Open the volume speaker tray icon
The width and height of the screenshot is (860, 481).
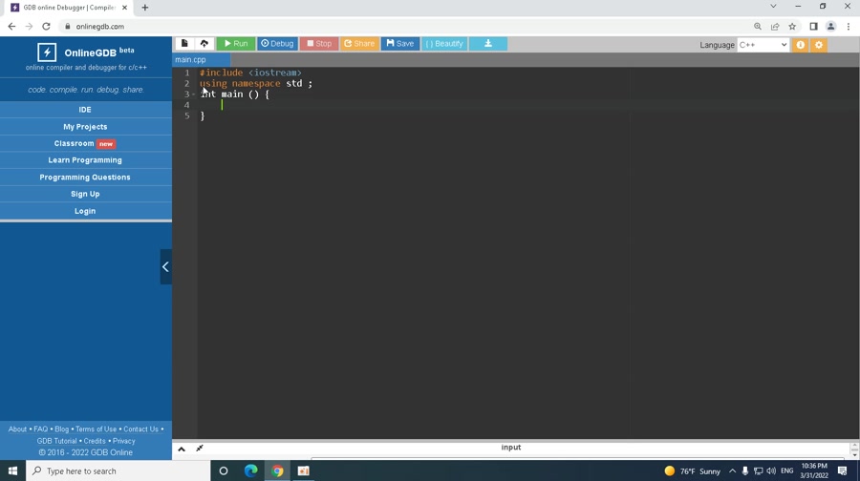771,471
